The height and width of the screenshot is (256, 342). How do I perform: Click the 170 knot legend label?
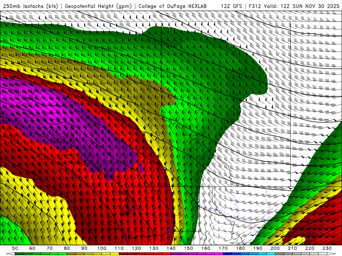pos(223,248)
